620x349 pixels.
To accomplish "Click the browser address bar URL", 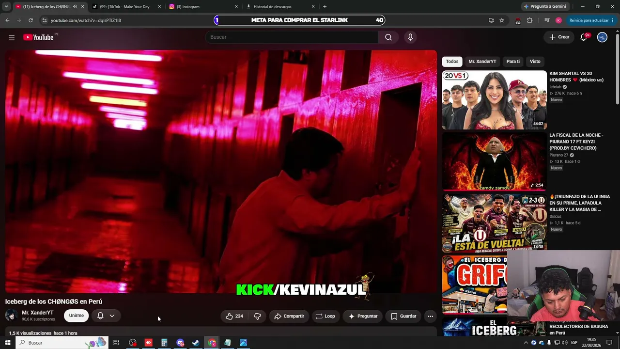I will (x=86, y=20).
